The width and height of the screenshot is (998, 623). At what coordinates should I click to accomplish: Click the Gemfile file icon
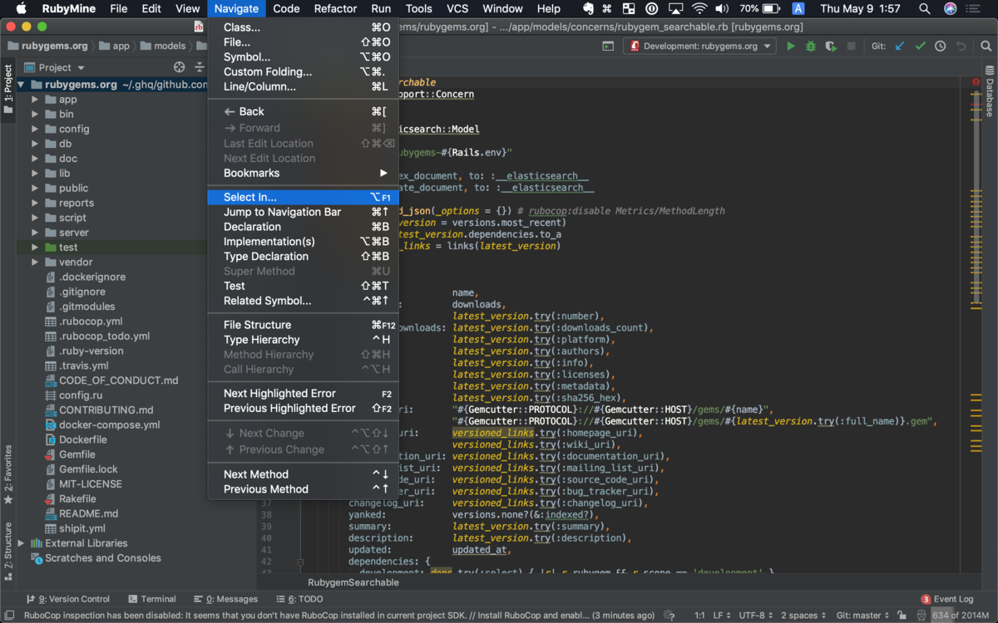point(51,454)
